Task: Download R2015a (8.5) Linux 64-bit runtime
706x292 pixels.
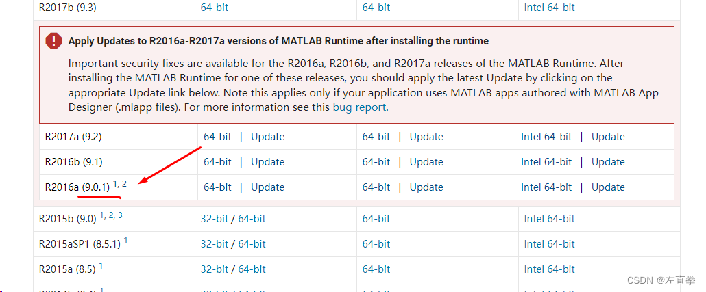Action: point(376,269)
